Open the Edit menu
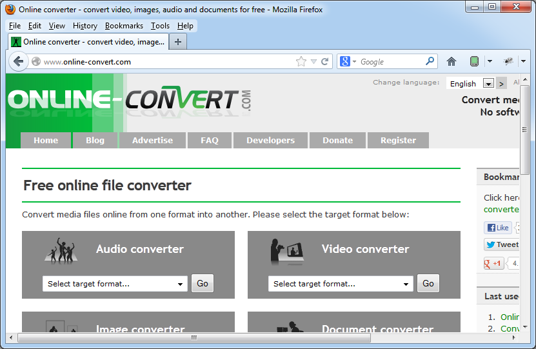Image resolution: width=536 pixels, height=349 pixels. point(35,26)
